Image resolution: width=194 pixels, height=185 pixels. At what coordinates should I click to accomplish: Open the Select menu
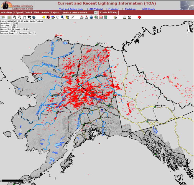coord(29,12)
